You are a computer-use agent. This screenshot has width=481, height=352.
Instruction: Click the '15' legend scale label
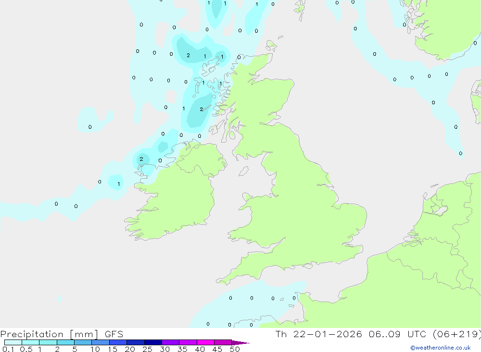pyautogui.click(x=112, y=349)
